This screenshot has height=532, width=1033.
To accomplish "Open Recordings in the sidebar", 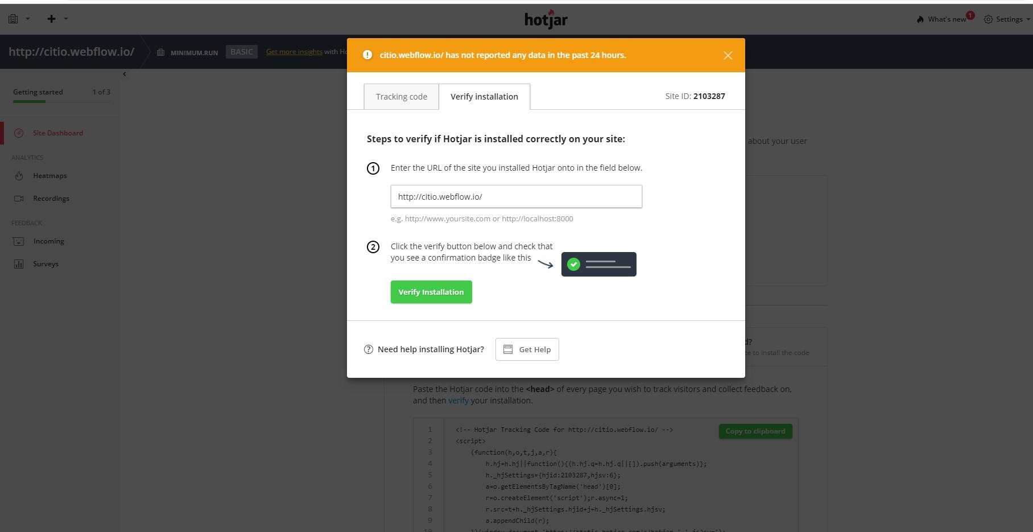I will point(51,199).
